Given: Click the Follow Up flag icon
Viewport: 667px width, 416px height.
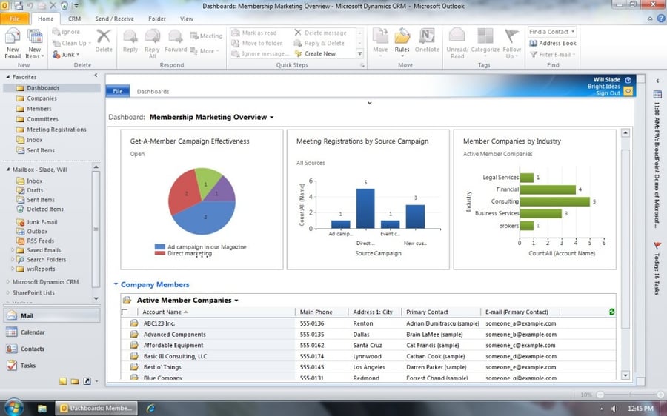Looking at the screenshot, I should point(511,36).
